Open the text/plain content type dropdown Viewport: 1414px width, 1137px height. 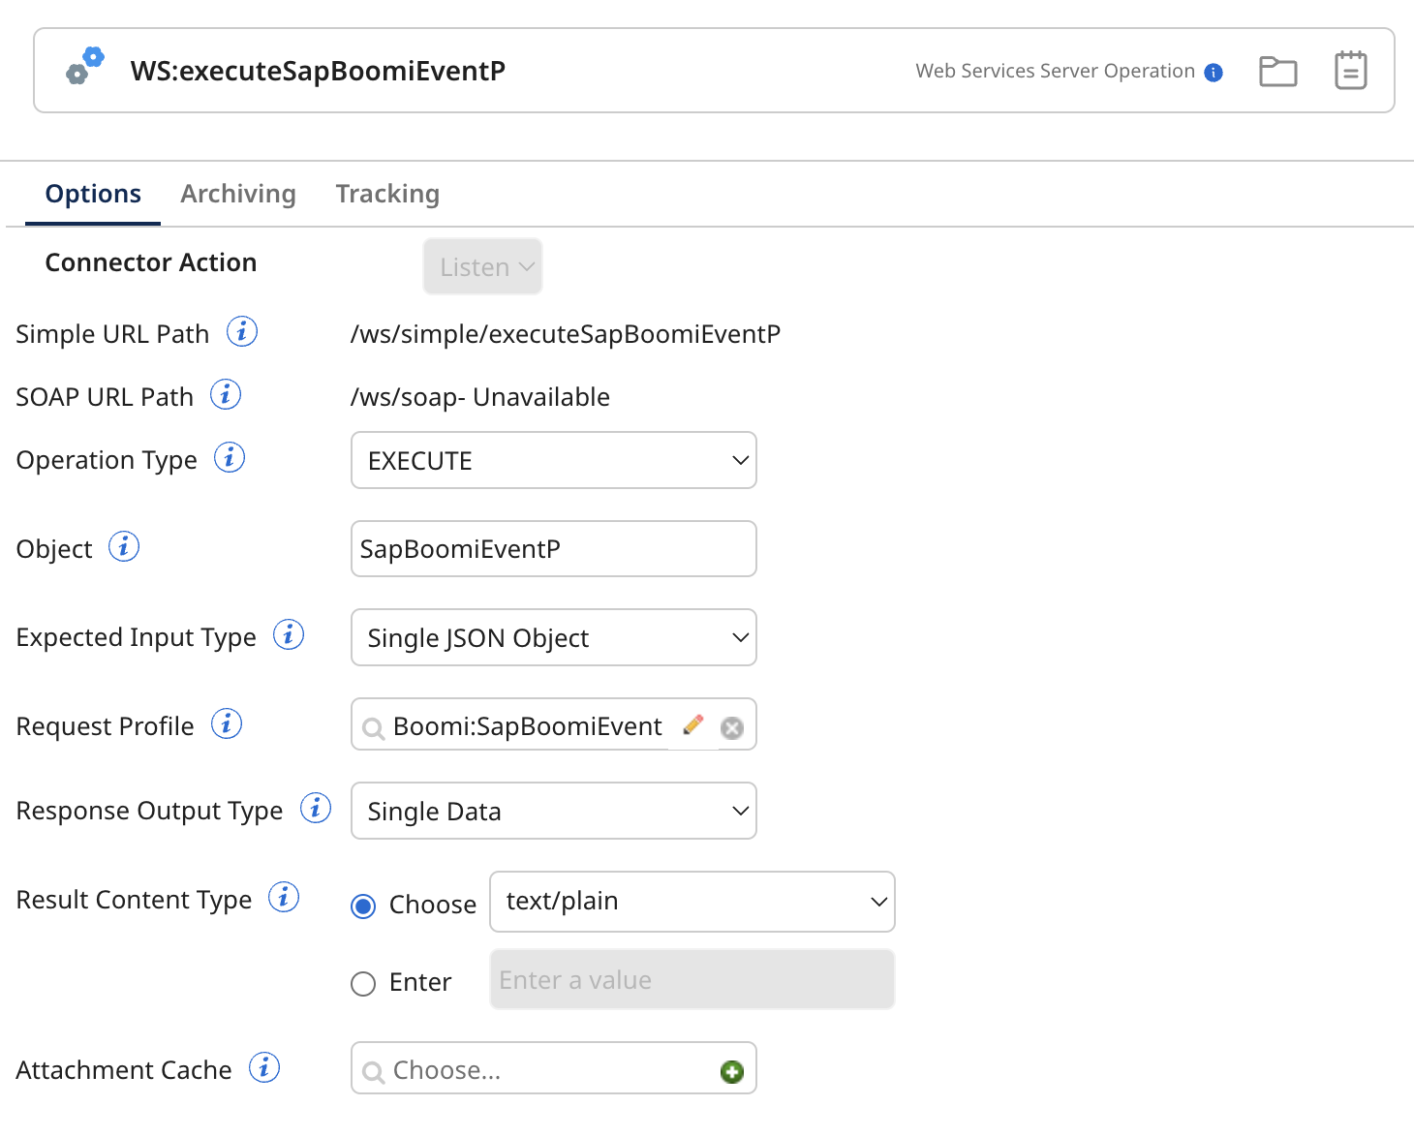[692, 901]
